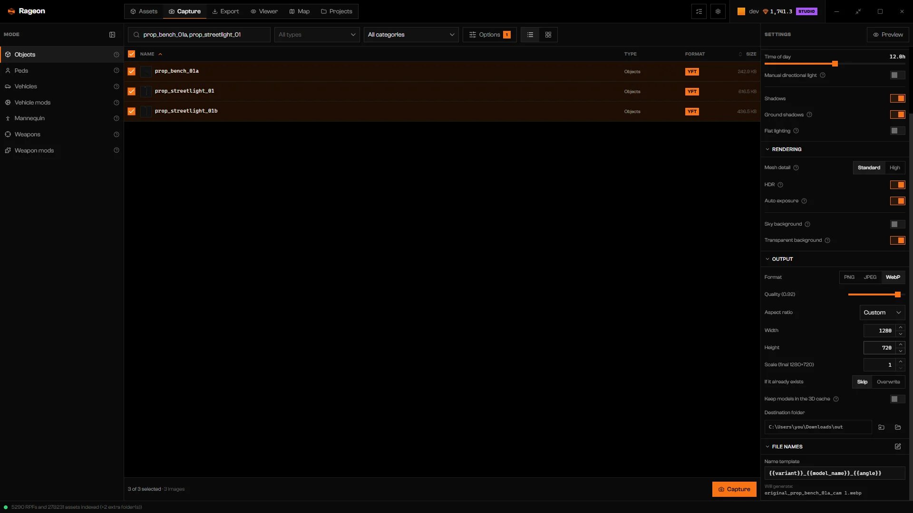
Task: Toggle the select-all checkbox in header
Action: 132,54
